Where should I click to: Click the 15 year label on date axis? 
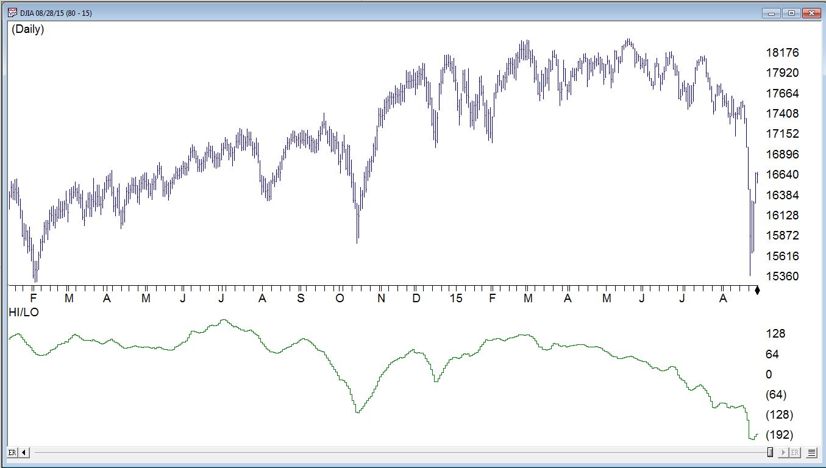455,299
